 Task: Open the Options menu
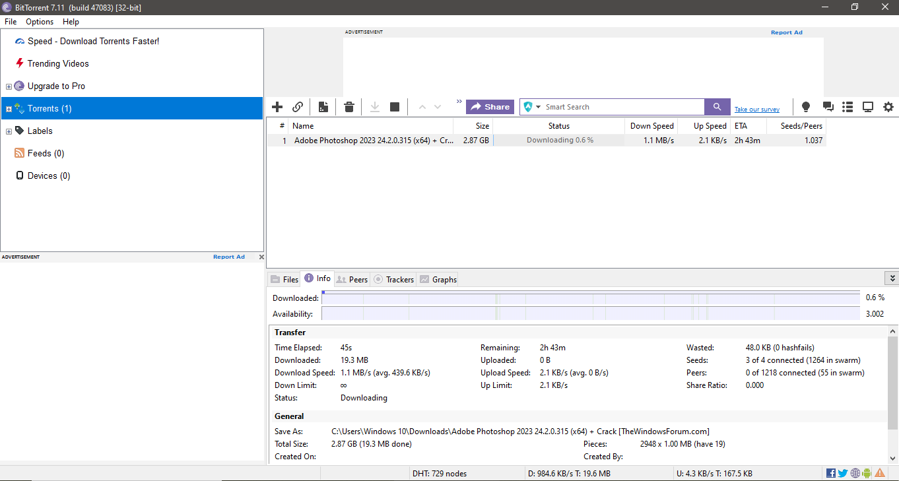(x=40, y=22)
